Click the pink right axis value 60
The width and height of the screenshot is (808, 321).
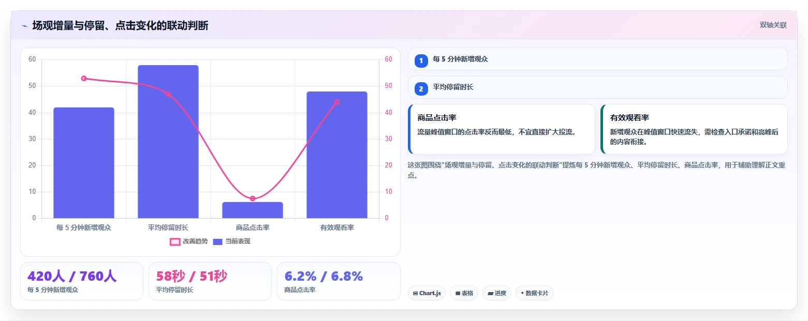coord(389,59)
